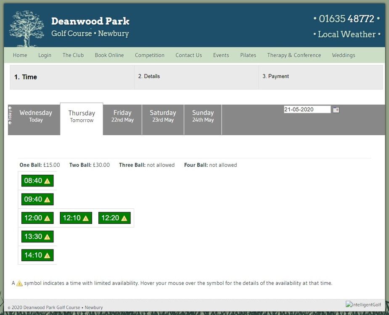Click the 2020 Deanwood Park copyright text
This screenshot has width=389, height=315.
(55, 307)
